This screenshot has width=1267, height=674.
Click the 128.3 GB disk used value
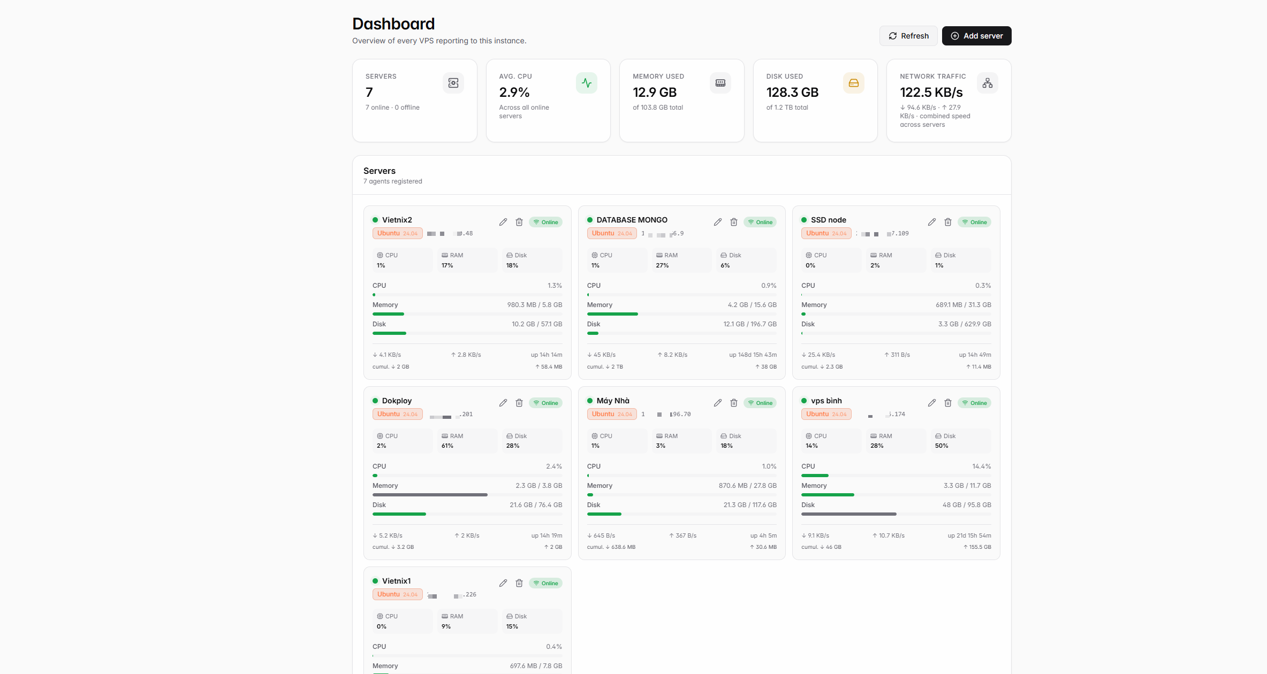[x=793, y=93]
